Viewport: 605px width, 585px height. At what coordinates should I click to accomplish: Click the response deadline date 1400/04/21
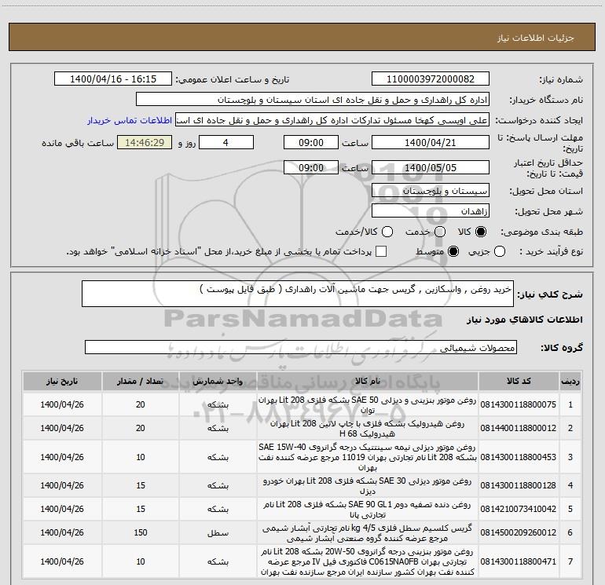[431, 142]
